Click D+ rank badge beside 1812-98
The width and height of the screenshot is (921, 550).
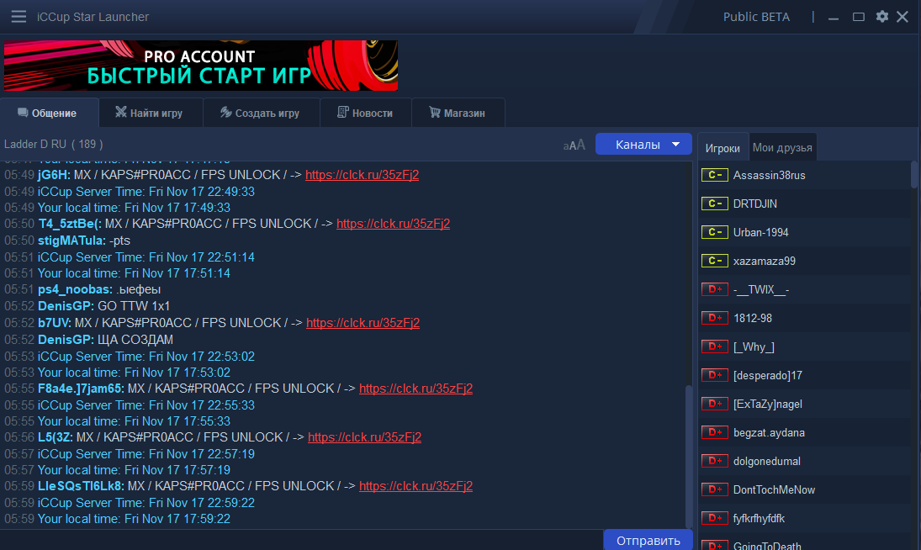[x=714, y=318]
